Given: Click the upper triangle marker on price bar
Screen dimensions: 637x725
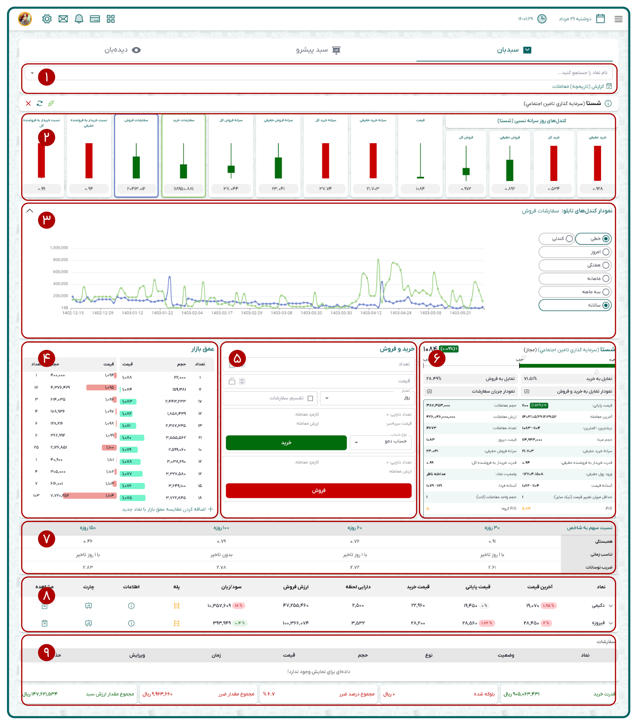Looking at the screenshot, I should tap(523, 358).
